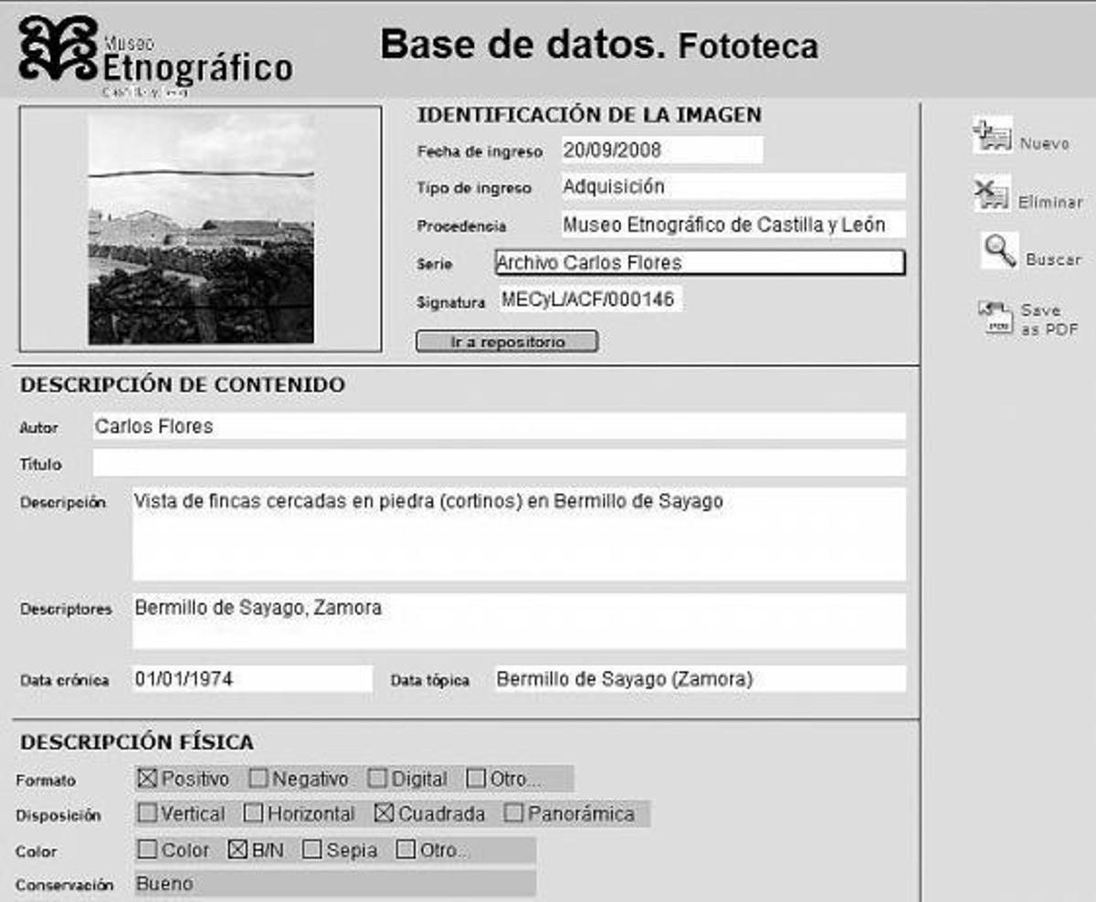This screenshot has width=1096, height=902.
Task: Click the Base de datos. Fototeca title
Action: pyautogui.click(x=599, y=44)
